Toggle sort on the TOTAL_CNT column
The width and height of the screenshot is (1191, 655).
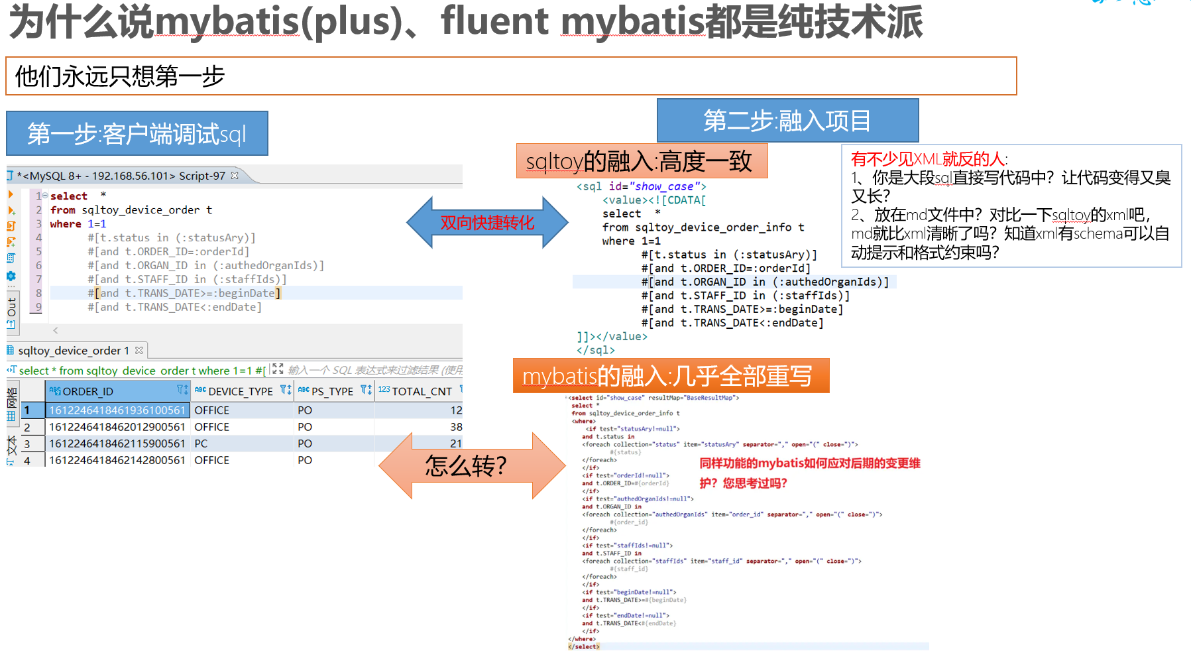[464, 390]
